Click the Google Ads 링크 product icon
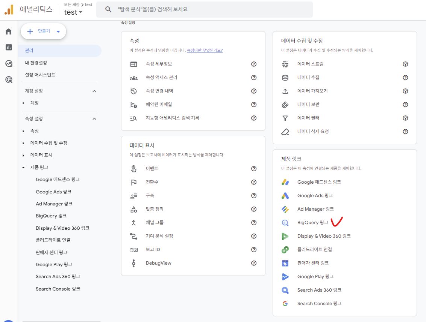This screenshot has height=322, width=426. click(285, 196)
